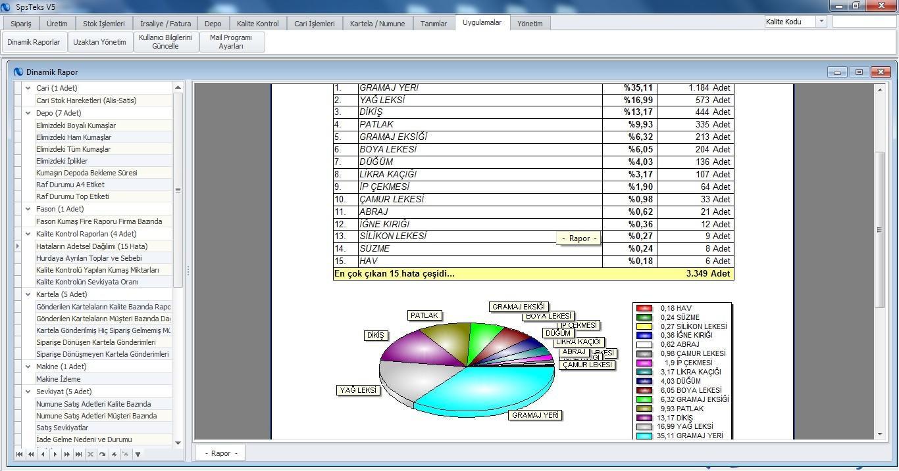Click the cyan GRAMAJ YERİ legend swatch
This screenshot has width=899, height=471.
click(644, 436)
